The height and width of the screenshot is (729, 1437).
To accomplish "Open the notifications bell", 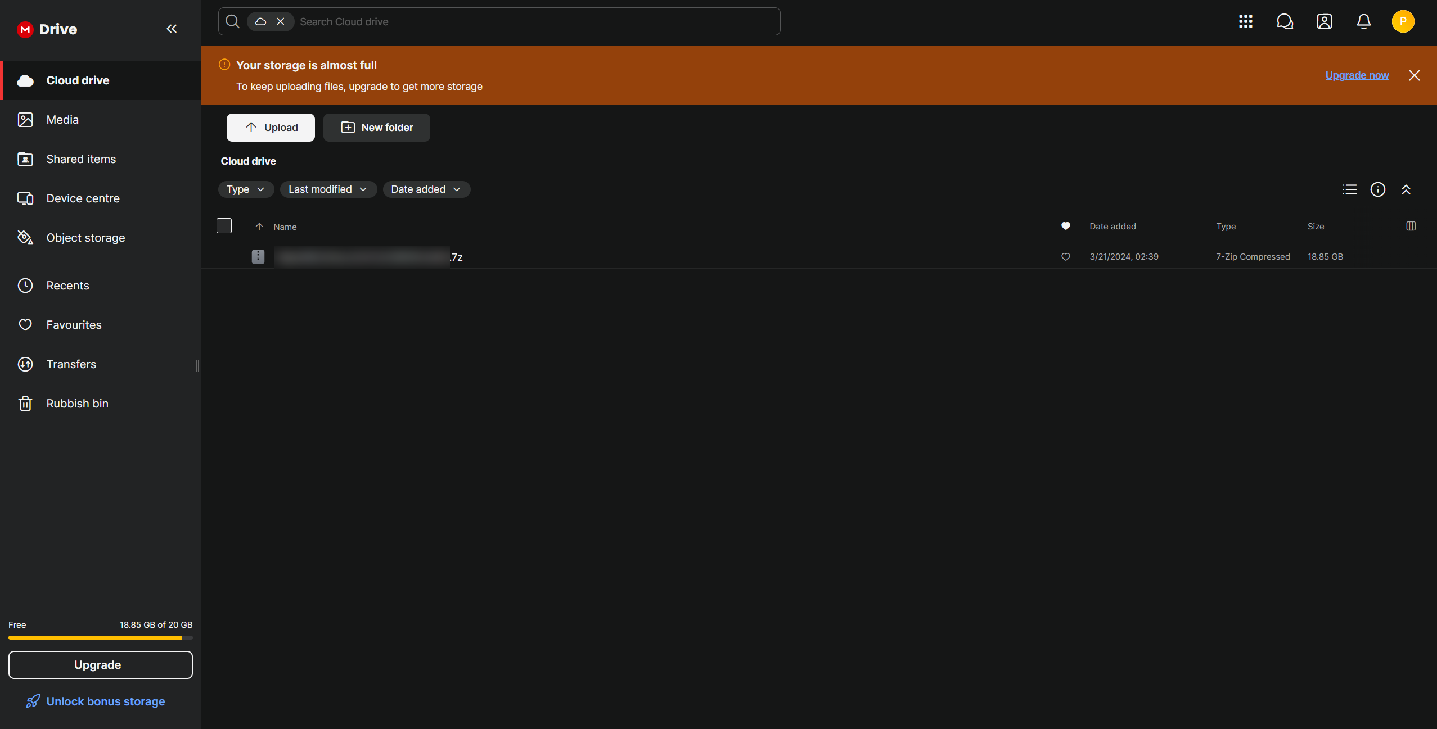I will (1363, 21).
